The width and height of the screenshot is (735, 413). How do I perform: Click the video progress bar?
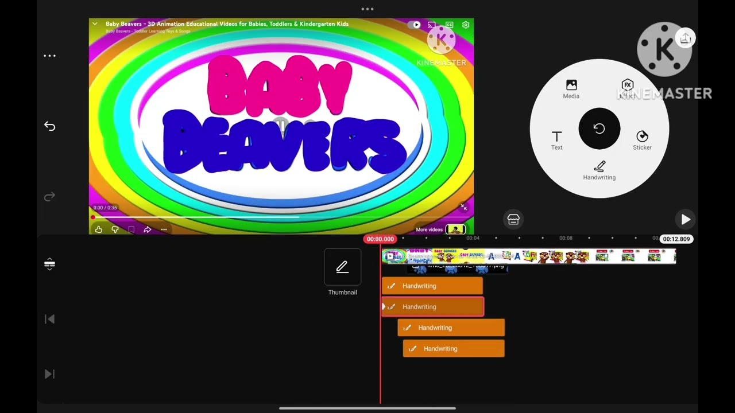(281, 217)
